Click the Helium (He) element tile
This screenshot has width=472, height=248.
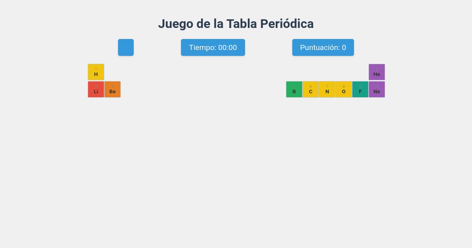click(x=377, y=72)
